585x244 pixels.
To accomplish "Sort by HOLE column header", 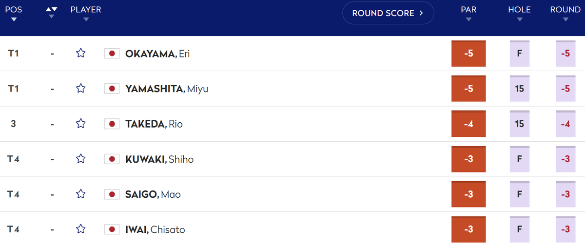I will click(519, 13).
